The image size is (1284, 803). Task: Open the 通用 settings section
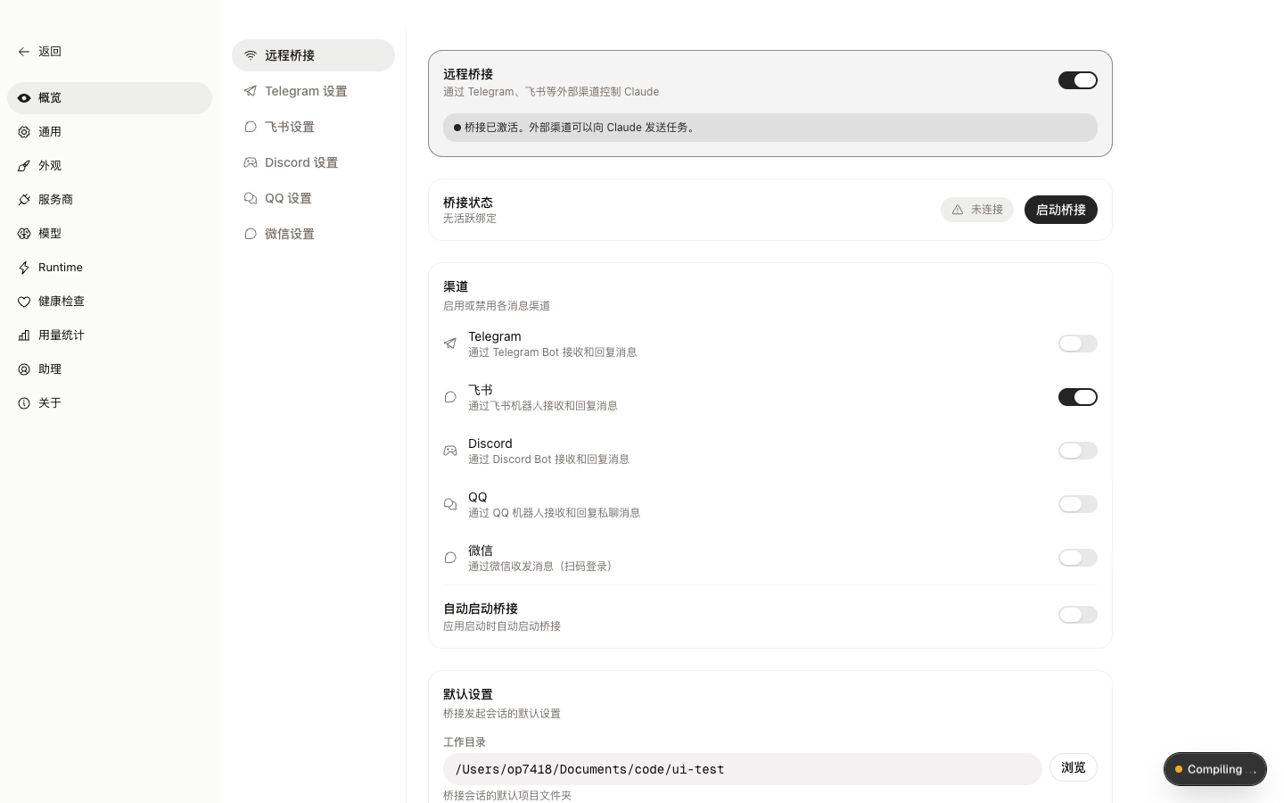tap(110, 132)
